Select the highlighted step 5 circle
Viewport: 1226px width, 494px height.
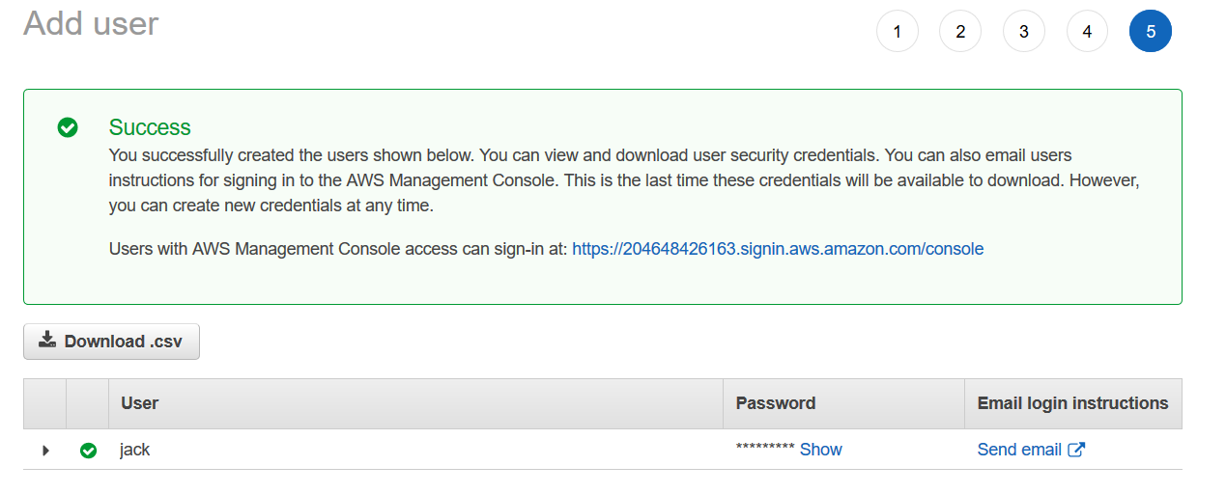coord(1151,32)
